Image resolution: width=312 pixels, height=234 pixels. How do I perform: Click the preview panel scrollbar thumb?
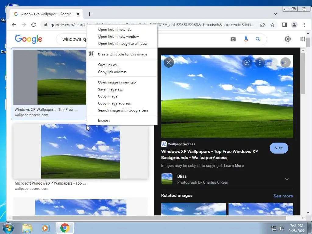(303, 73)
